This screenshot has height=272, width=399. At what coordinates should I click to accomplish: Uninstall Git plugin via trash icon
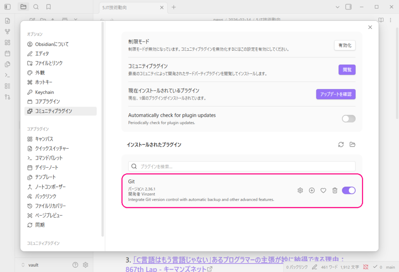click(x=335, y=190)
